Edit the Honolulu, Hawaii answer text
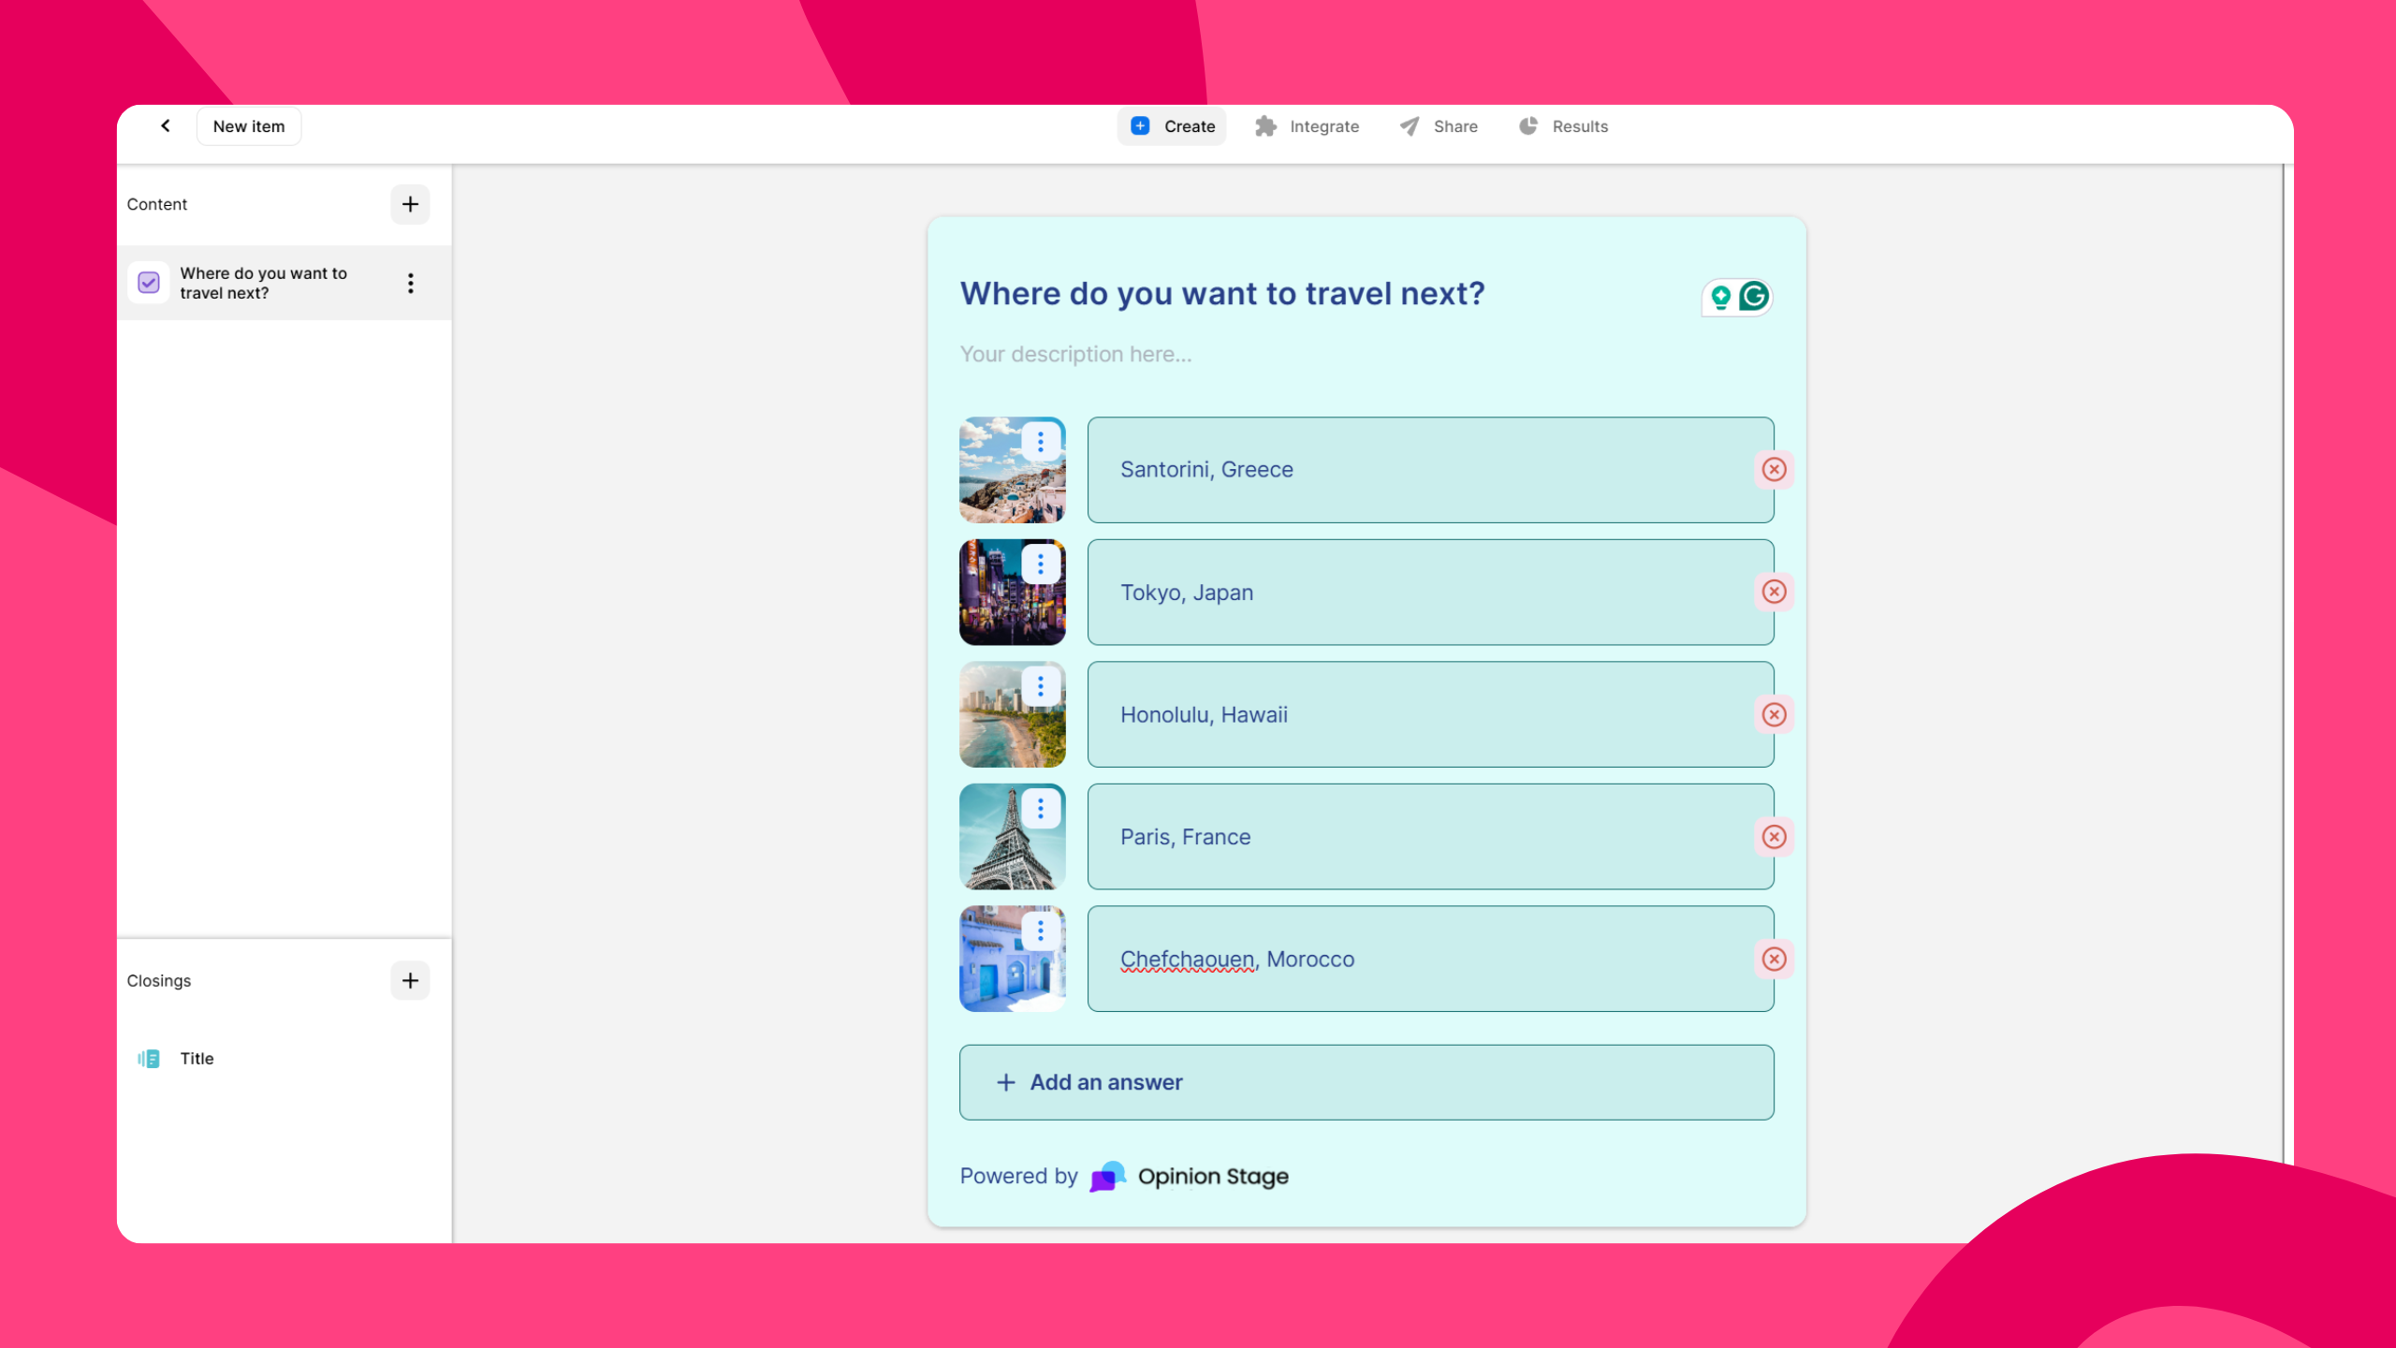2396x1348 pixels. click(x=1430, y=714)
